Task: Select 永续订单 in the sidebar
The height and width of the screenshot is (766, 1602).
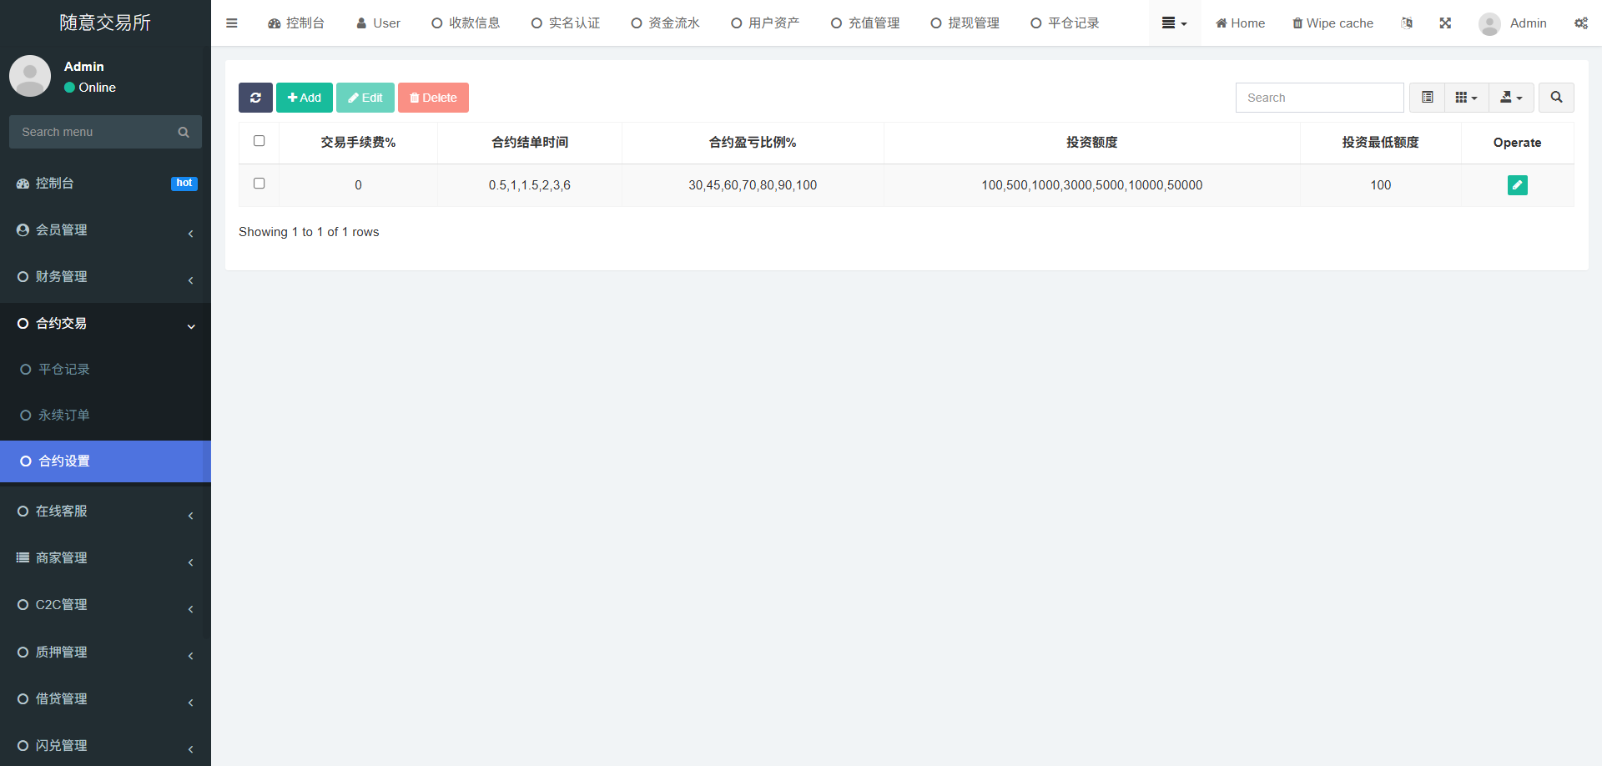Action: point(64,416)
